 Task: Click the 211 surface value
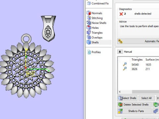coord(147,69)
